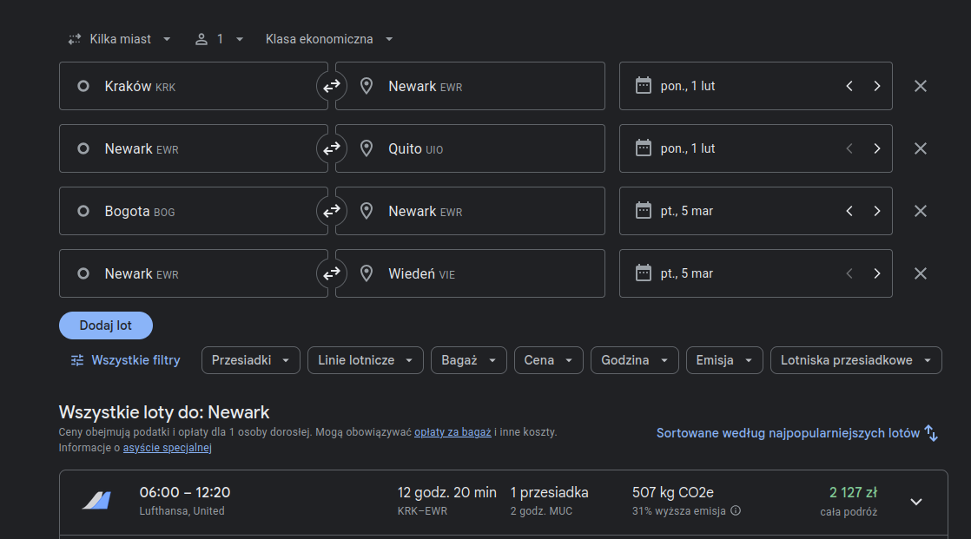The width and height of the screenshot is (971, 539).
Task: Remove the Newark to Quito flight
Action: tap(921, 148)
